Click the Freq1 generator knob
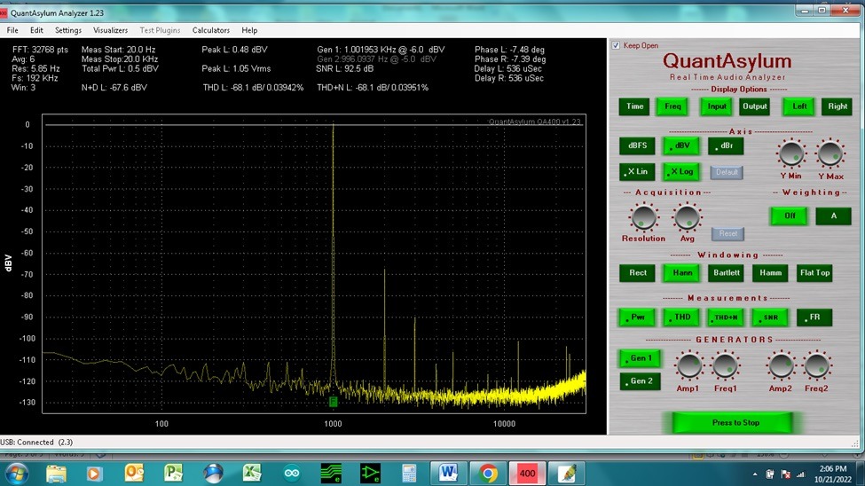 (x=726, y=366)
